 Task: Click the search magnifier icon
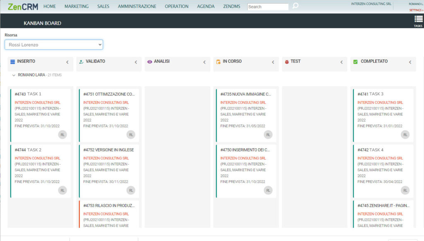pyautogui.click(x=295, y=7)
